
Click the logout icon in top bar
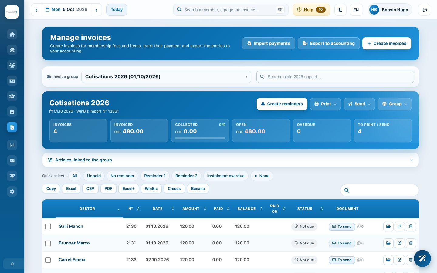click(425, 10)
